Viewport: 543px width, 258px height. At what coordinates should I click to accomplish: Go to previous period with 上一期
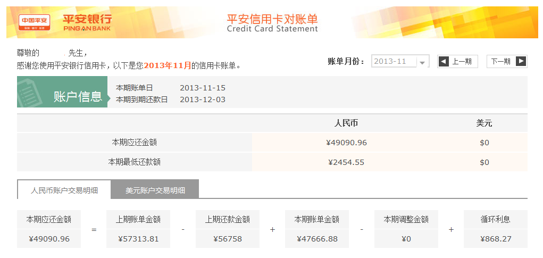[x=457, y=62]
